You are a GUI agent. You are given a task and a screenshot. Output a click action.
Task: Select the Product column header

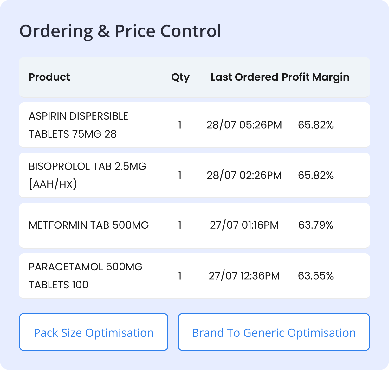pos(49,77)
